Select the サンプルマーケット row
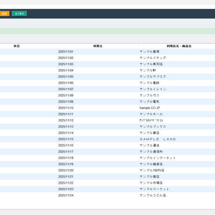215x215 pixels. (x=107, y=189)
